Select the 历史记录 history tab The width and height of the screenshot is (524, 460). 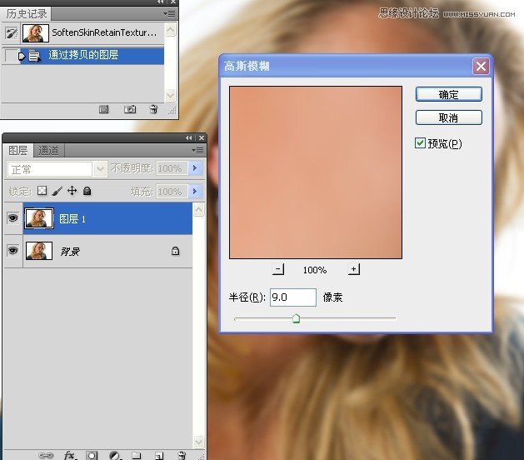click(x=27, y=13)
